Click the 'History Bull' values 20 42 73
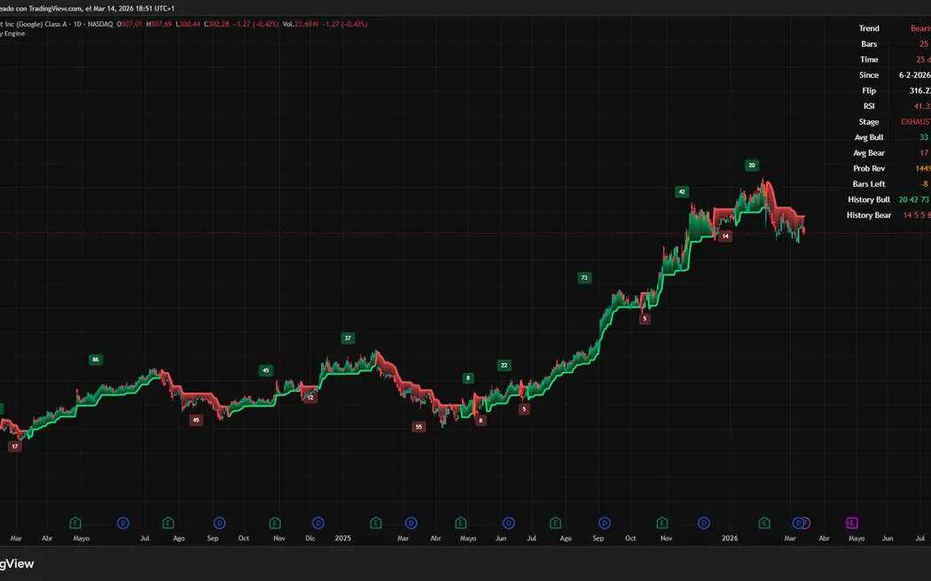 click(x=914, y=200)
